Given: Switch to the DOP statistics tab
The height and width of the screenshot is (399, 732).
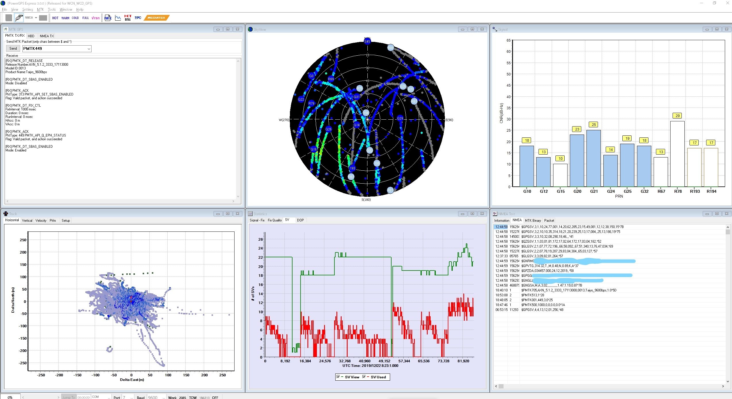Looking at the screenshot, I should tap(300, 220).
